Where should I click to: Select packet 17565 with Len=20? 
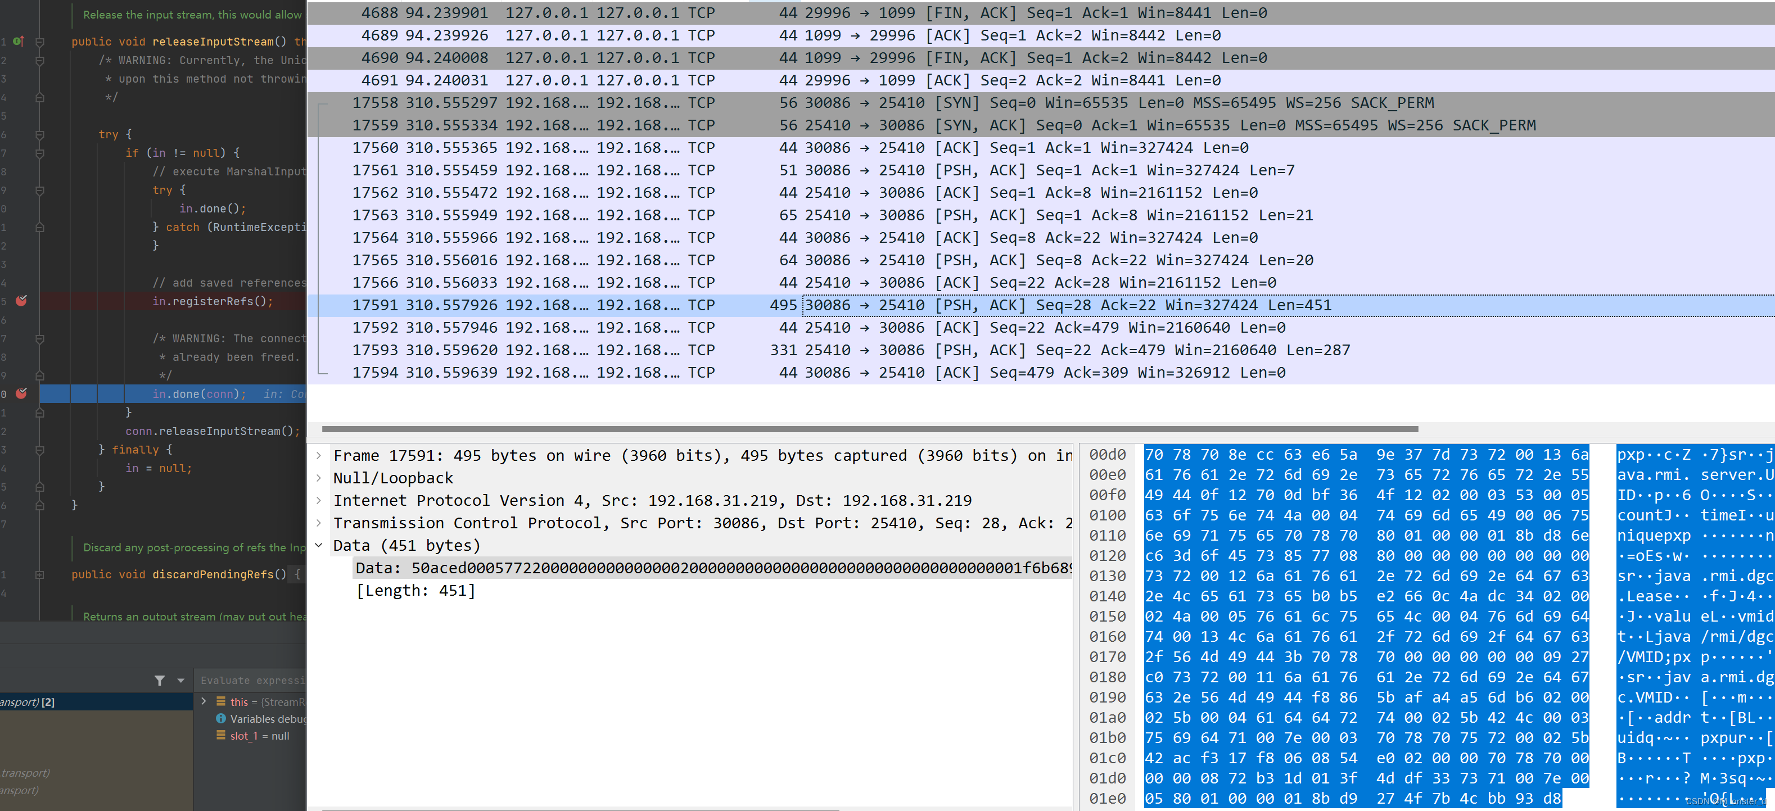(1041, 260)
